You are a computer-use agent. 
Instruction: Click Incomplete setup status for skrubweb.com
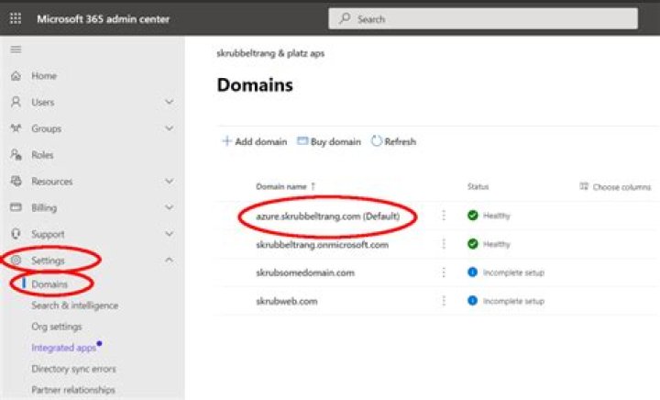click(513, 301)
